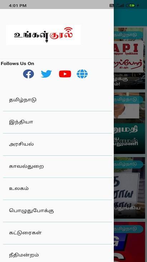
Task: Select இந்தியா menu item
Action: (x=58, y=122)
